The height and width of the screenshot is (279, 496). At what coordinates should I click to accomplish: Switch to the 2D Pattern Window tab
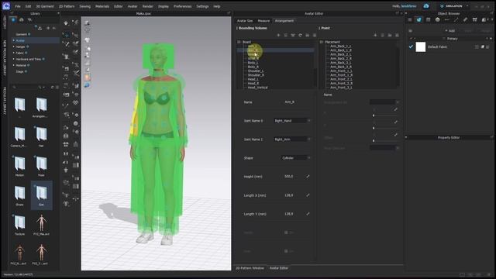click(x=250, y=268)
